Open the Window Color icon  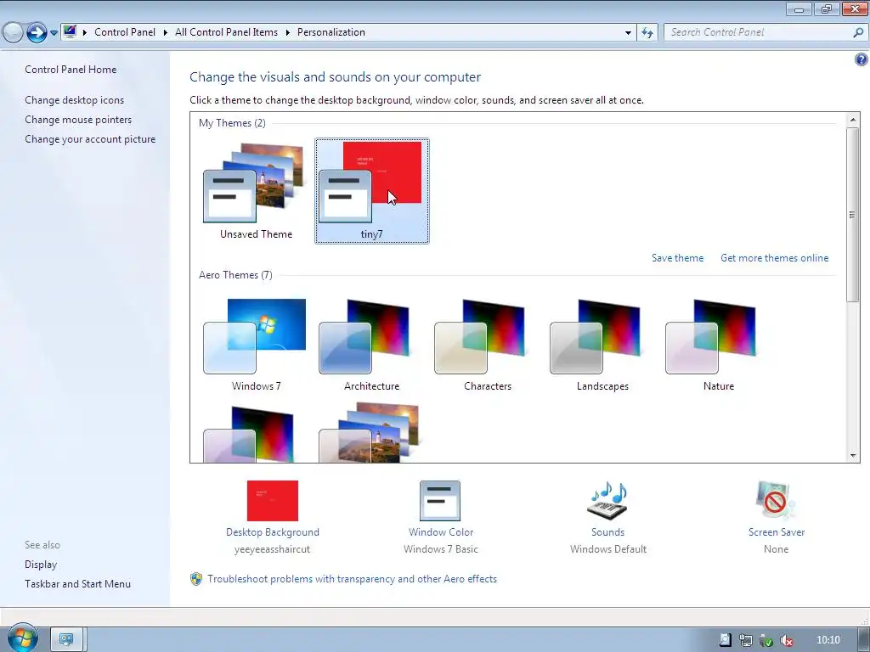[440, 501]
